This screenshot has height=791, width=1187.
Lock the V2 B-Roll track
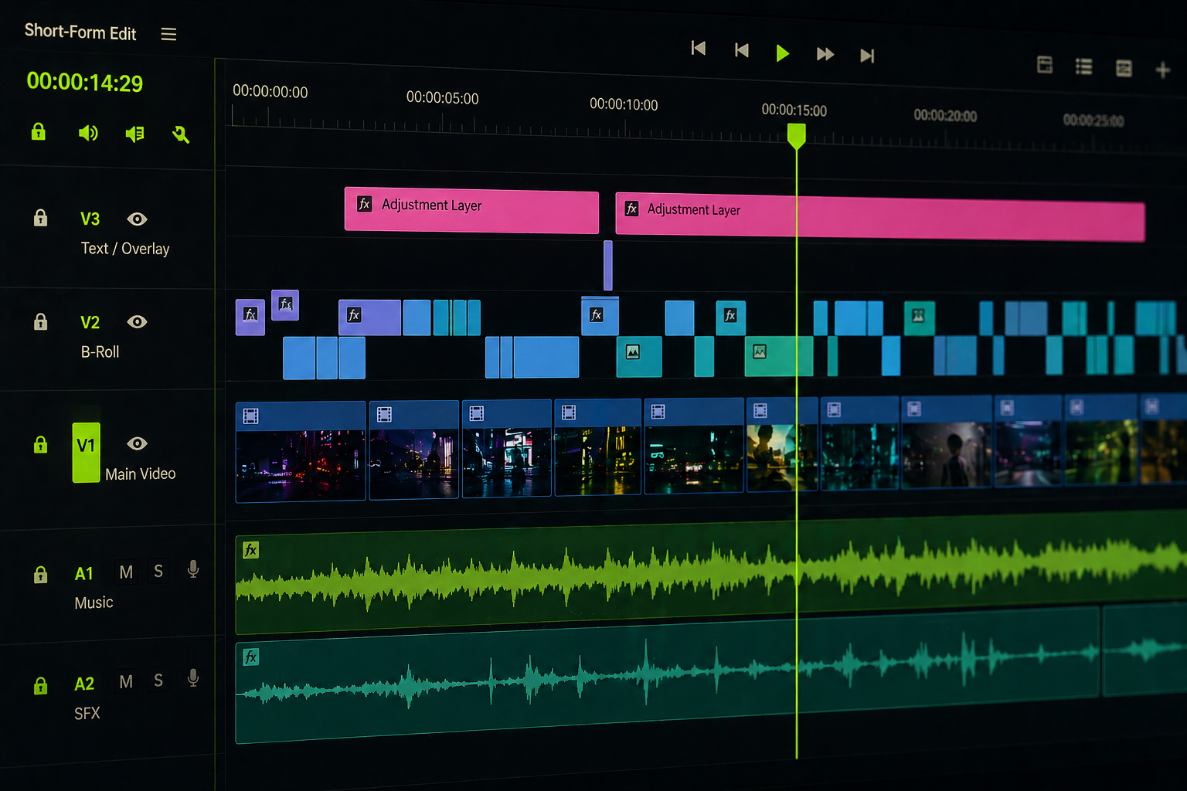point(40,321)
